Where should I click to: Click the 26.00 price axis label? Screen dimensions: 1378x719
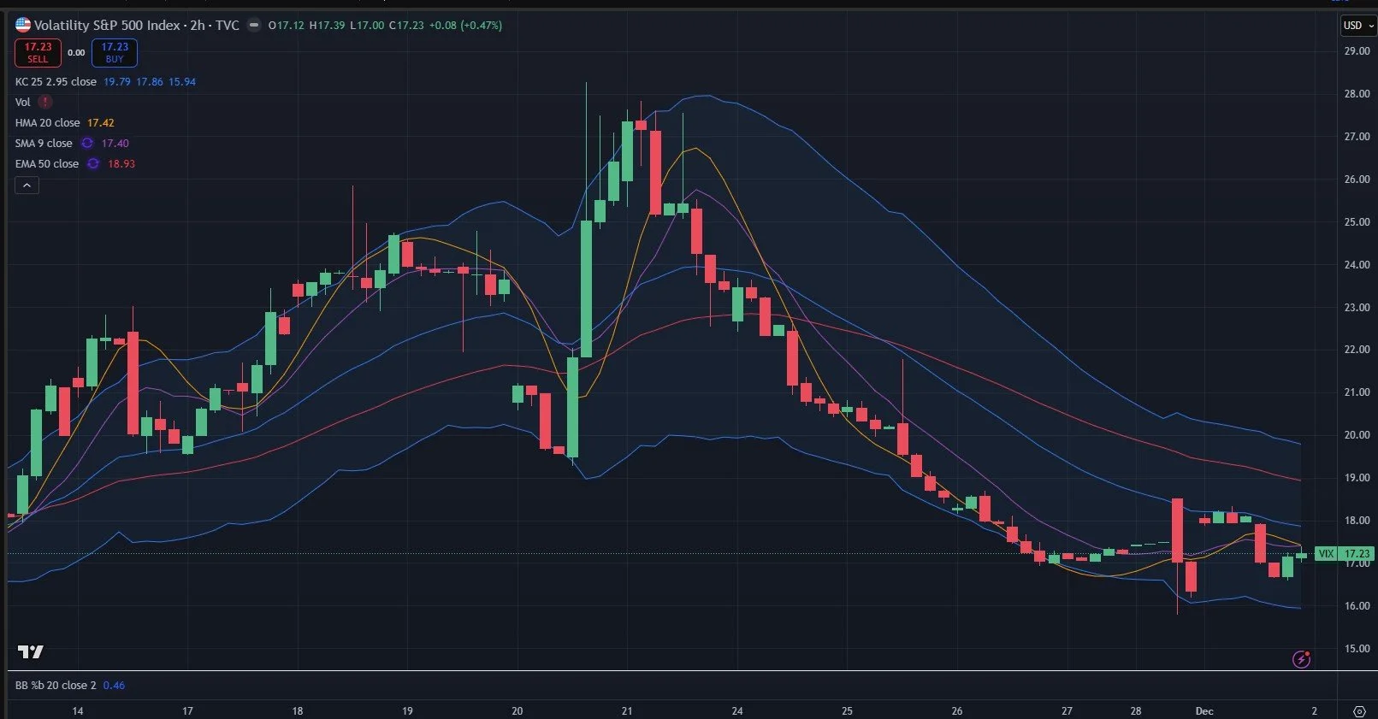coord(1357,180)
